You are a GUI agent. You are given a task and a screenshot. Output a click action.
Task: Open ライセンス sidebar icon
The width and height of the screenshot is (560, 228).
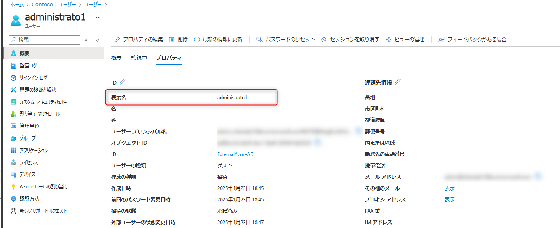click(13, 162)
